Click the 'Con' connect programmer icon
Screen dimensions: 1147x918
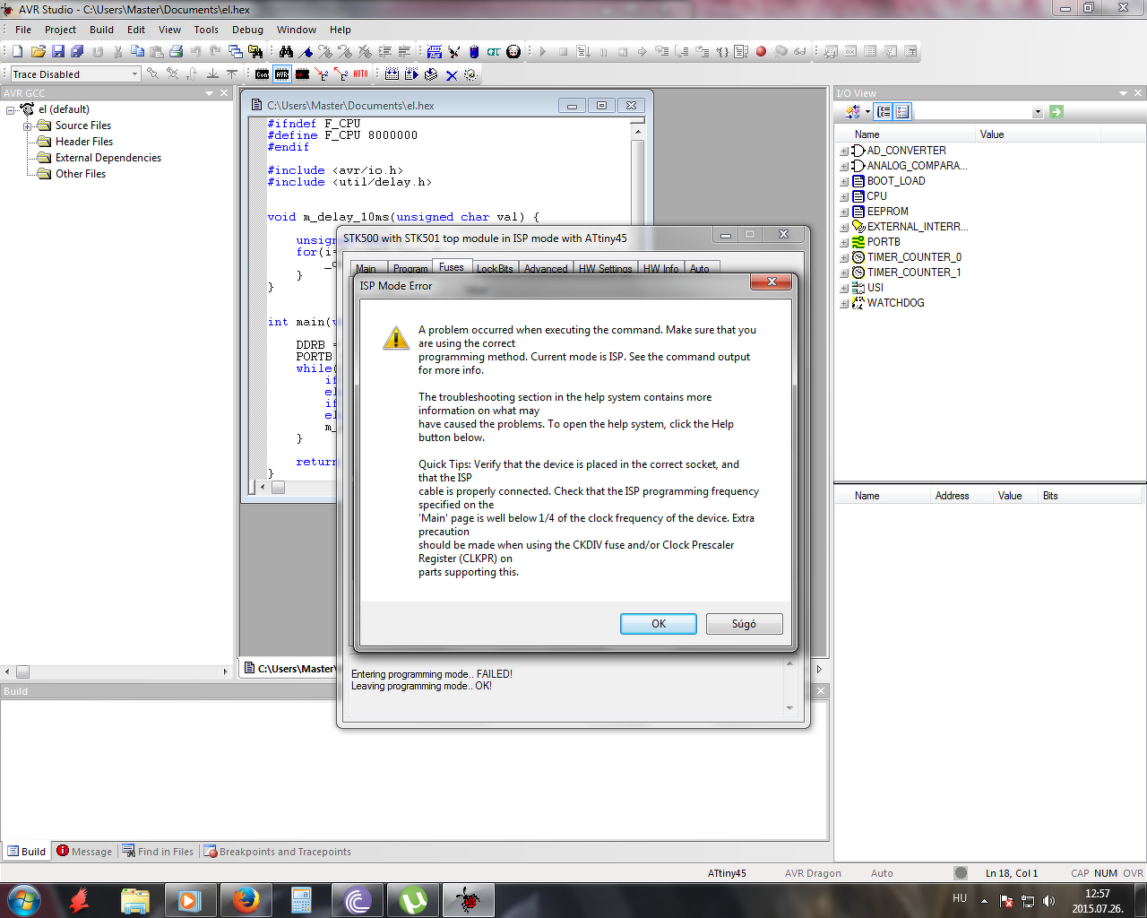pyautogui.click(x=262, y=74)
